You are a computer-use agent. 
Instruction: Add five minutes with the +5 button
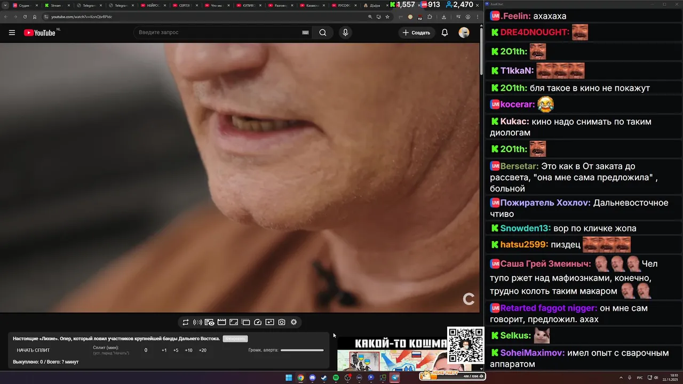pos(176,350)
